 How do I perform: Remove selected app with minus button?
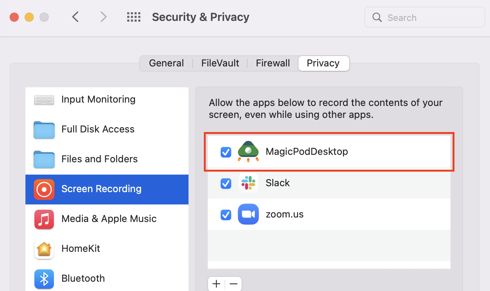(233, 284)
